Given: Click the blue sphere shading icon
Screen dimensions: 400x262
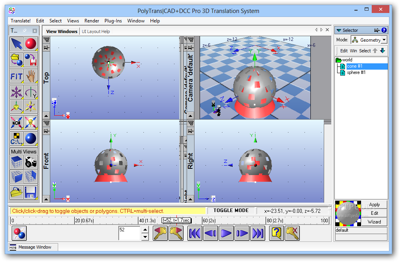Looking at the screenshot, I should click(x=31, y=138).
